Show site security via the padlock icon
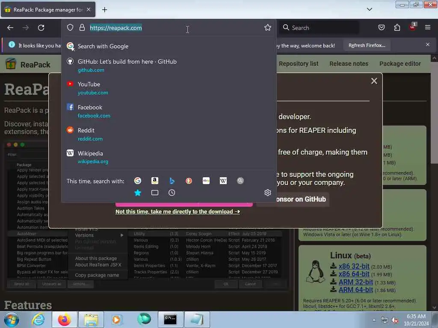Image resolution: width=438 pixels, height=328 pixels. (x=82, y=27)
